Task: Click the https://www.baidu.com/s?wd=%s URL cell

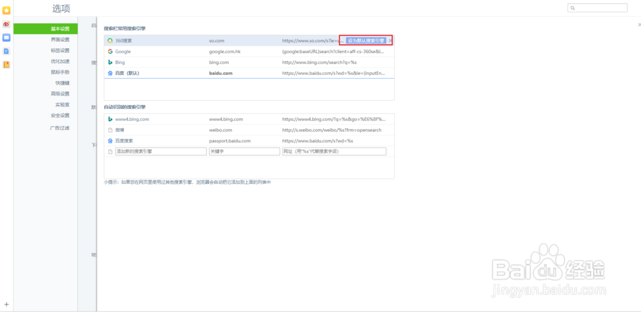Action: coord(318,140)
